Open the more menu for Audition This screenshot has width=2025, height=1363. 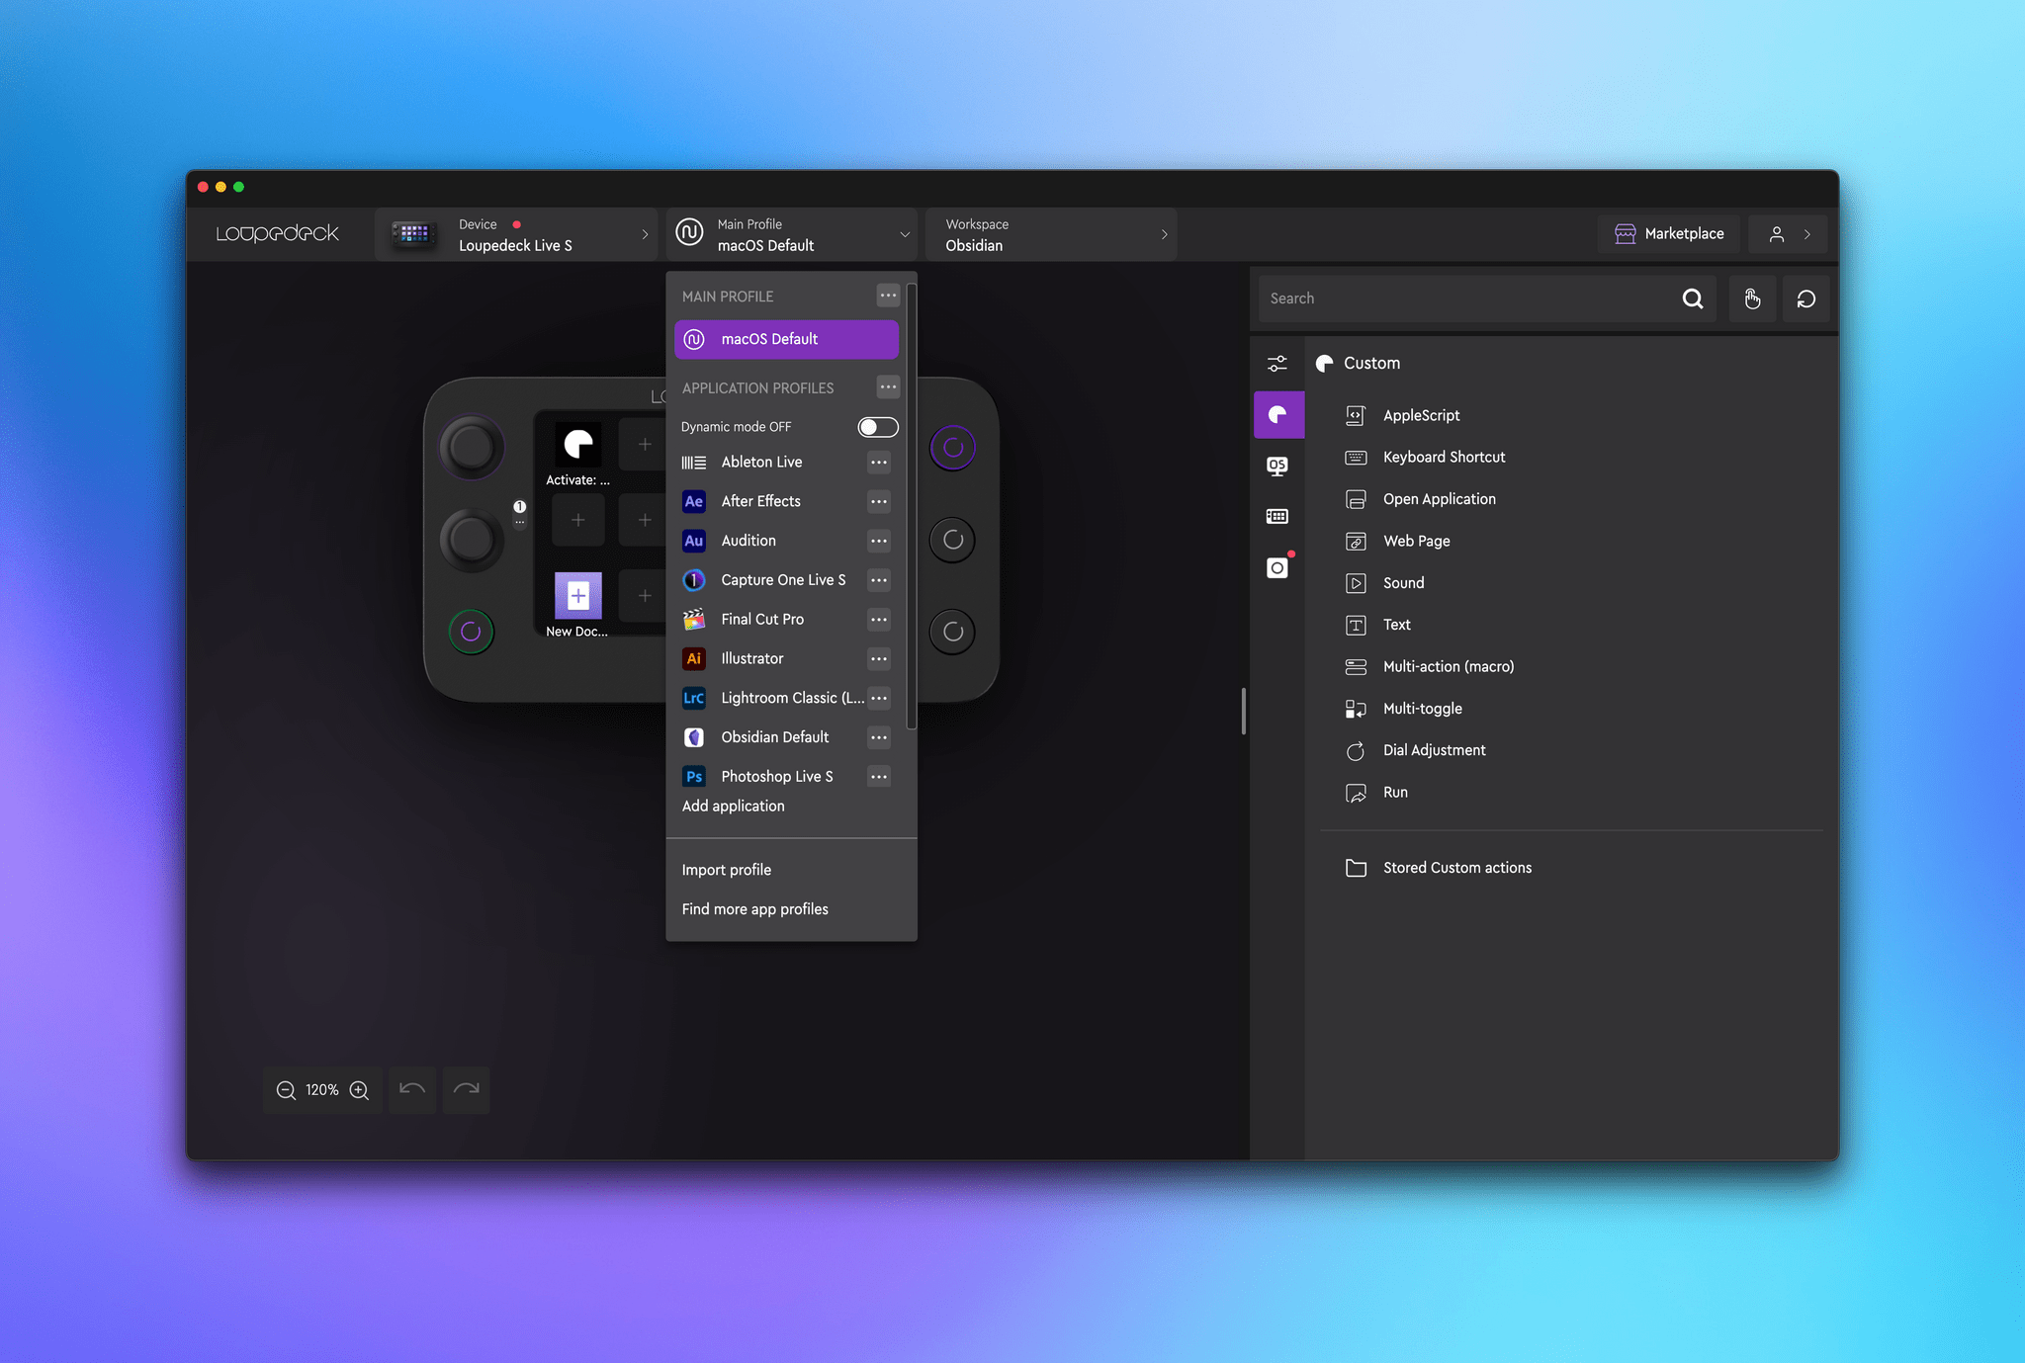878,541
